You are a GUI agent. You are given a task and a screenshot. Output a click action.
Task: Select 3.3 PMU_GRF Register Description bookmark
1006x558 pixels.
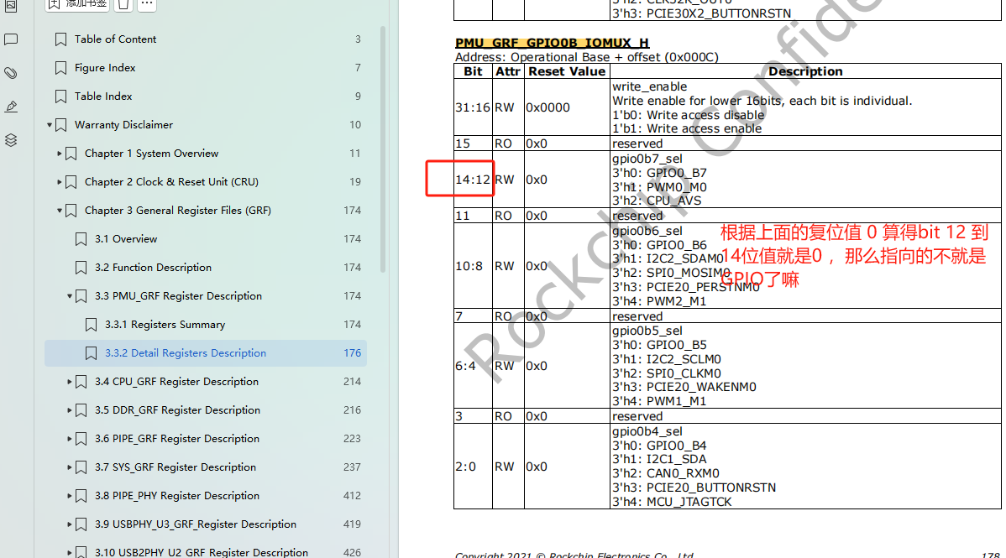click(178, 295)
